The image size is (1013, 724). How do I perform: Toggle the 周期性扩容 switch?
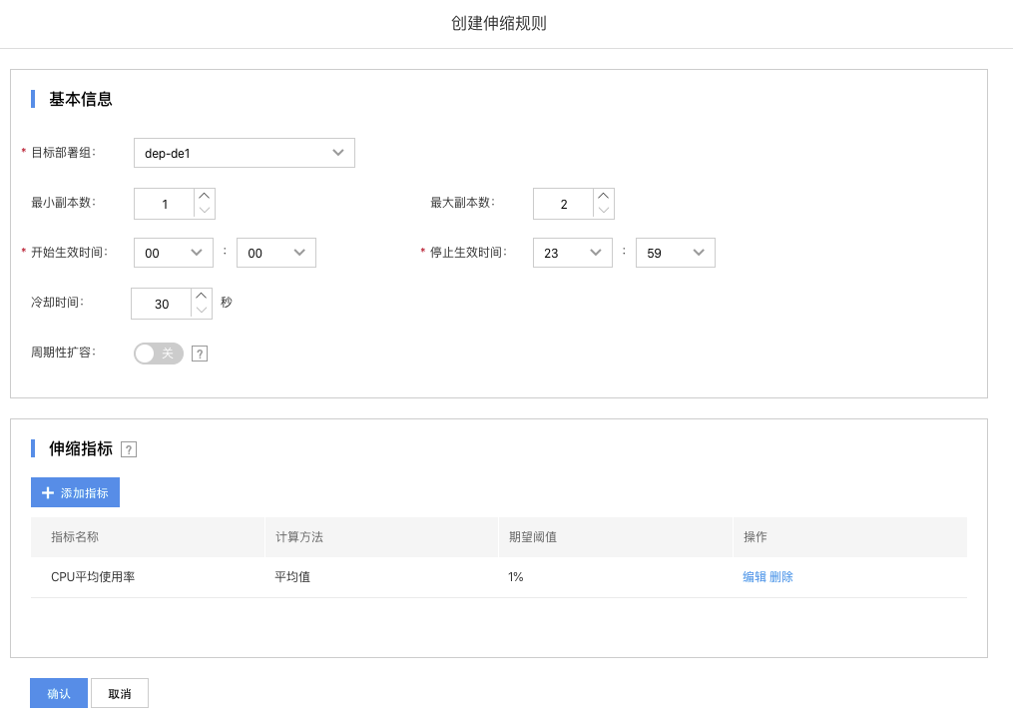click(159, 353)
